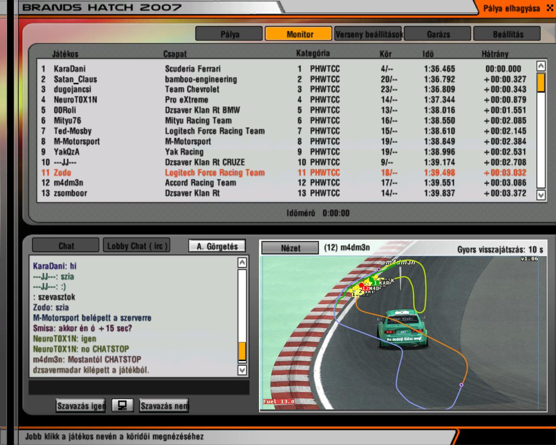Viewport: 556px width, 445px height.
Task: Select highlighted player Zodo in the standings
Action: [62, 173]
